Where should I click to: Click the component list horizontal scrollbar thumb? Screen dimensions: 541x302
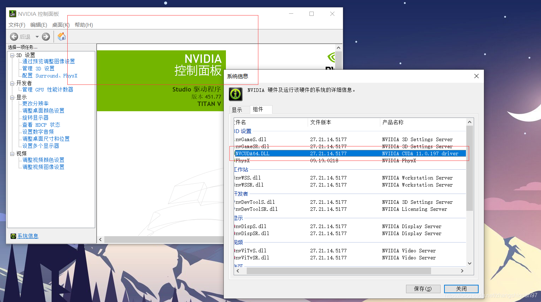[339, 271]
